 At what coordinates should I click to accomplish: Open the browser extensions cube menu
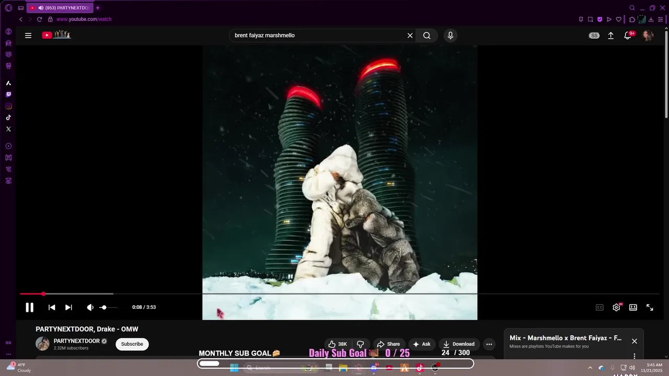click(632, 19)
